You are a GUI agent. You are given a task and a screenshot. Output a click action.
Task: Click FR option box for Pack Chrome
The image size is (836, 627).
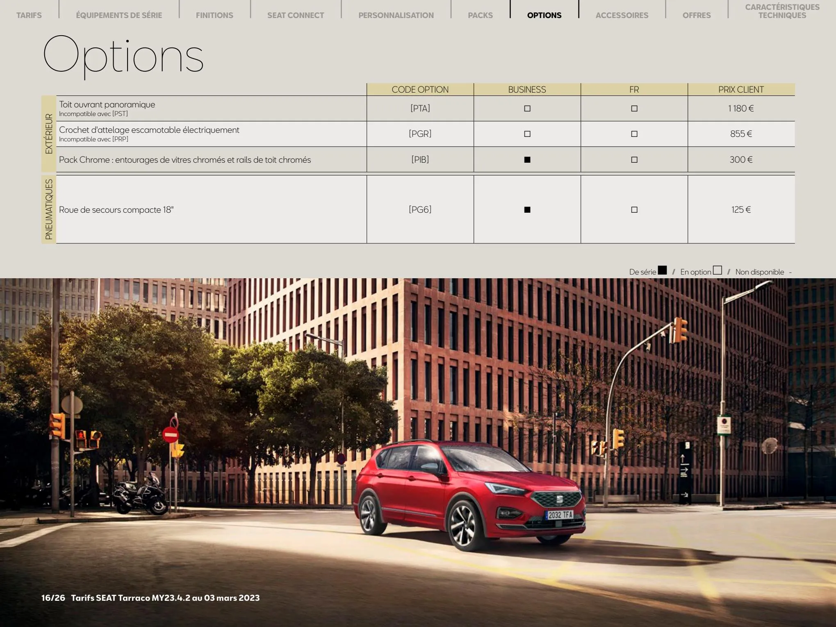(634, 160)
